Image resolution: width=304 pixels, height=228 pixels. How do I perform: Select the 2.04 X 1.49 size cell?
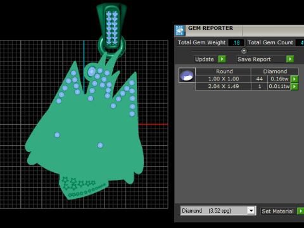pyautogui.click(x=224, y=86)
